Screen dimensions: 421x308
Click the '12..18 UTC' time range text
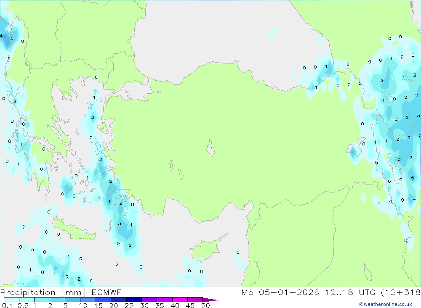(351, 292)
